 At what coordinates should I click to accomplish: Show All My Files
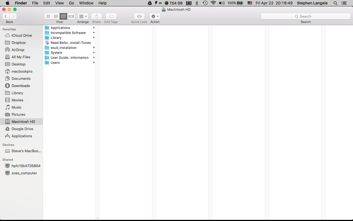coord(22,57)
